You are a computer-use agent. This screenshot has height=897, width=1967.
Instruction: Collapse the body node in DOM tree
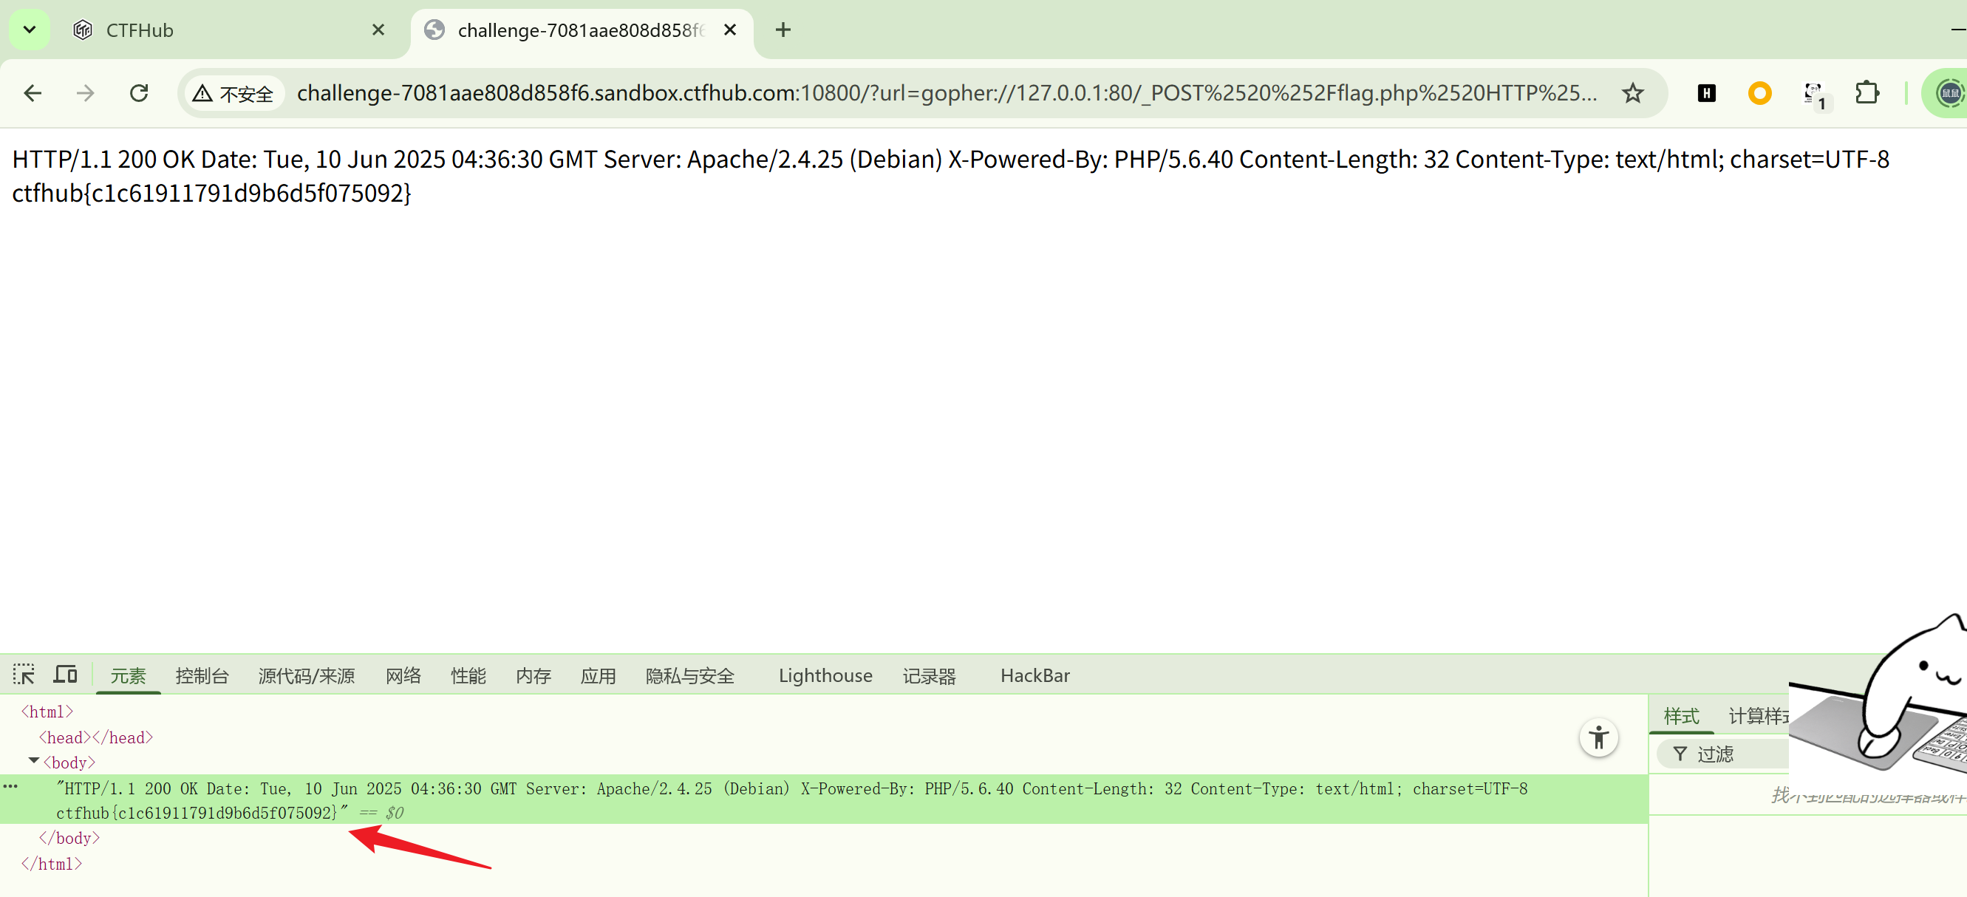coord(33,761)
